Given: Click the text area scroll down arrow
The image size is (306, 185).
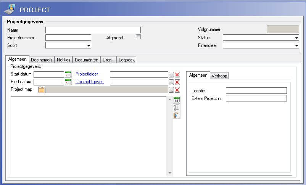Looking at the screenshot, I should tap(170, 173).
